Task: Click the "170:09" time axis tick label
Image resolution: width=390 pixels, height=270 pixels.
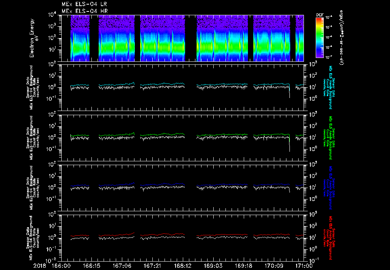Action: tap(273, 266)
